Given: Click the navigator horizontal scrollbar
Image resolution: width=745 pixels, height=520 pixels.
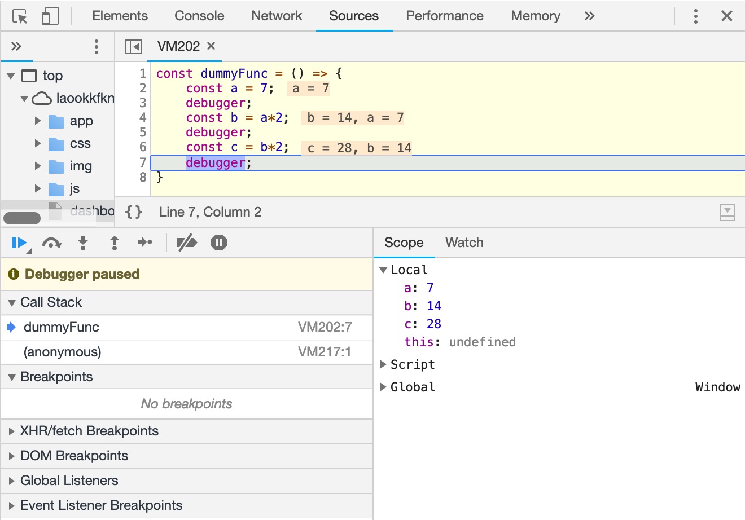Looking at the screenshot, I should point(22,218).
